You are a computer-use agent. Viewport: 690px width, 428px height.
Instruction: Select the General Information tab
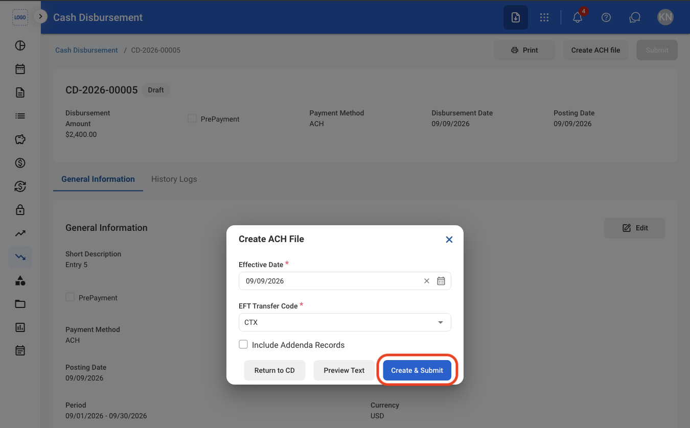[x=98, y=179]
